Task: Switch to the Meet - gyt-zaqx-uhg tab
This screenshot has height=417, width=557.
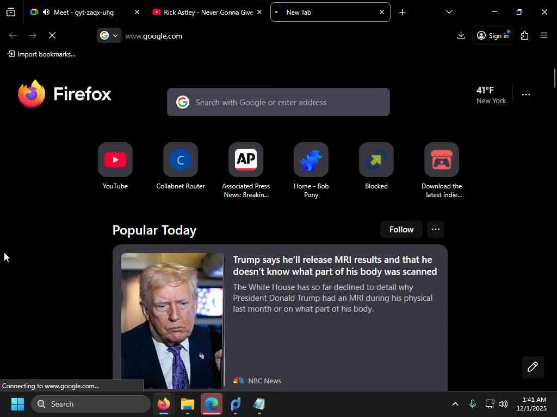Action: (84, 12)
